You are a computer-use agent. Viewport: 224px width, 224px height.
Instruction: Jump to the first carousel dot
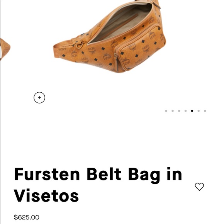coord(166,111)
